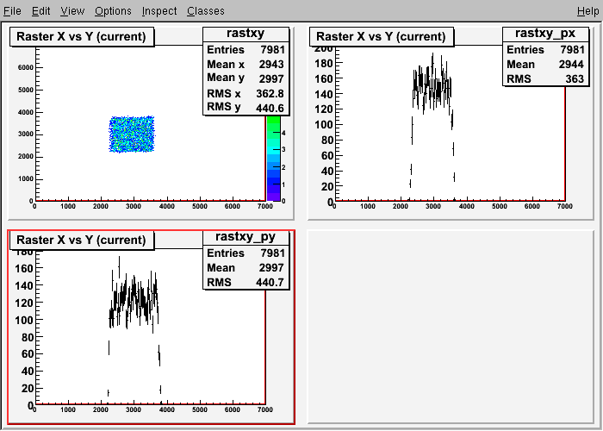Click the 7000 label on rastxy X axis
The image size is (603, 431).
coord(265,206)
